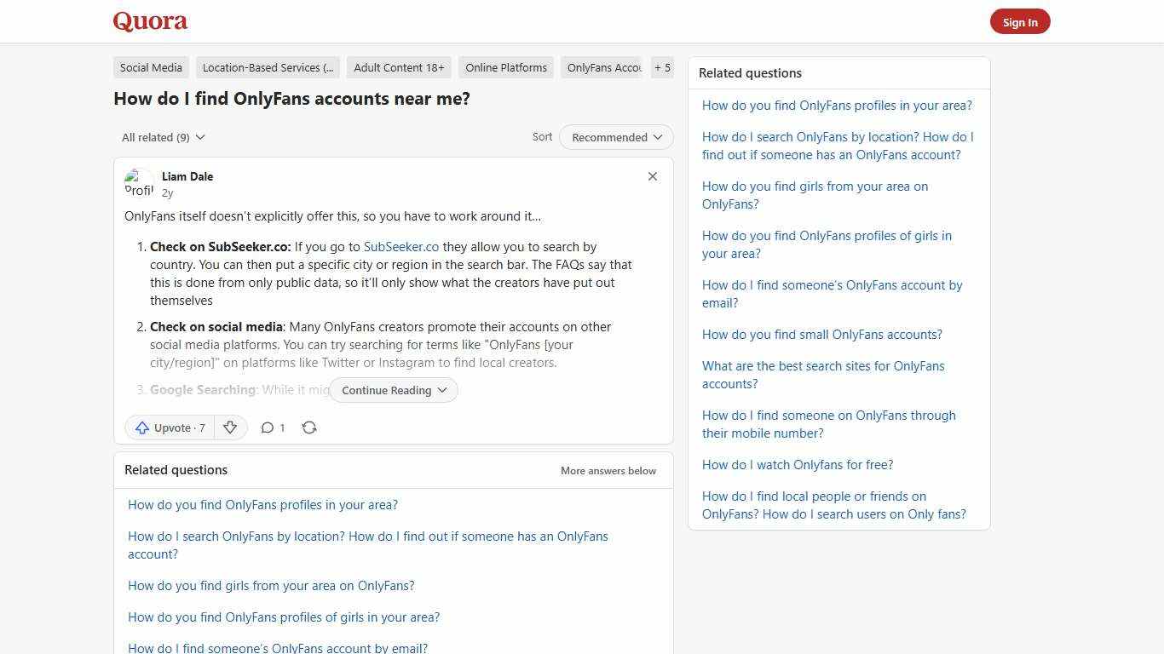Repost Liam Dale's answer

click(309, 427)
